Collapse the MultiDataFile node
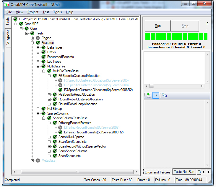Viewport: 216px width, 187px height. (x=38, y=66)
